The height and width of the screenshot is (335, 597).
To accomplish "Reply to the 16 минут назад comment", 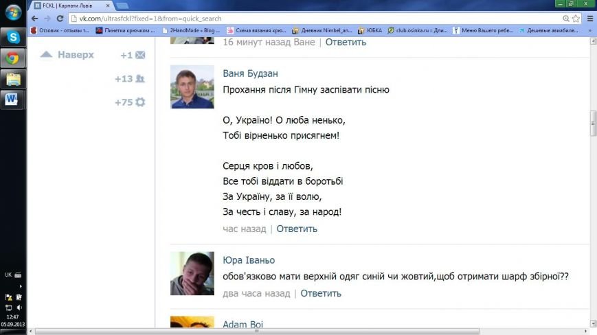I will point(346,42).
